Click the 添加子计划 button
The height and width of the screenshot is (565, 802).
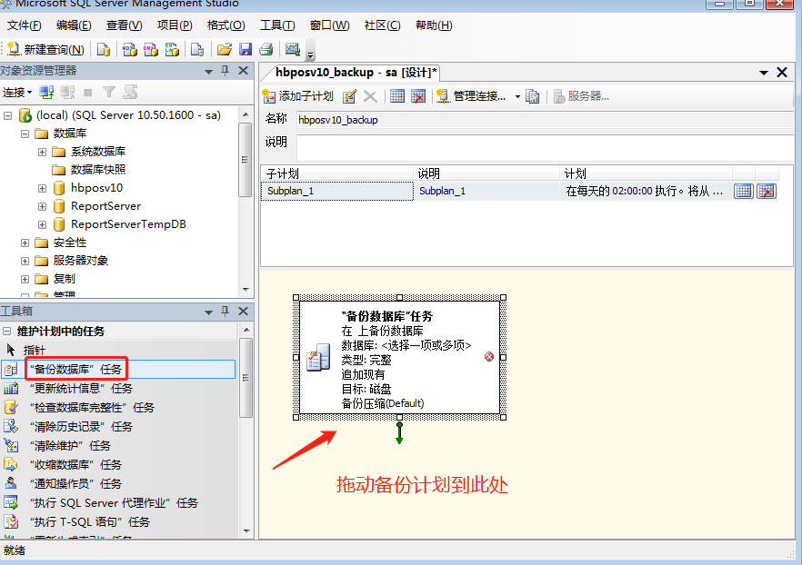click(297, 96)
